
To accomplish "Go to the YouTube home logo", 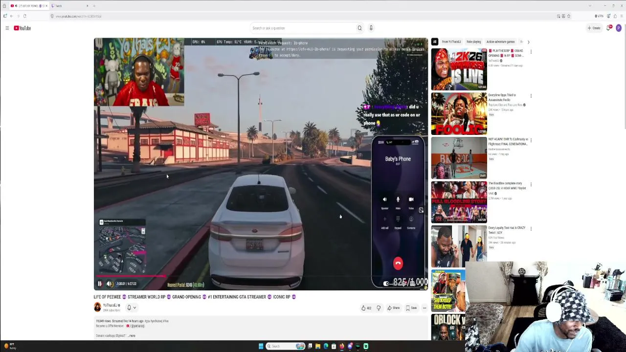I will click(22, 28).
